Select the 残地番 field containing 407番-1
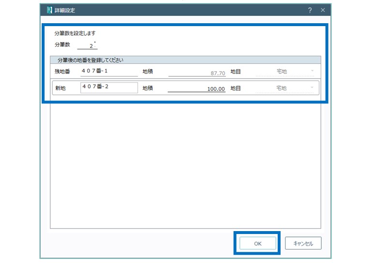 (x=109, y=71)
